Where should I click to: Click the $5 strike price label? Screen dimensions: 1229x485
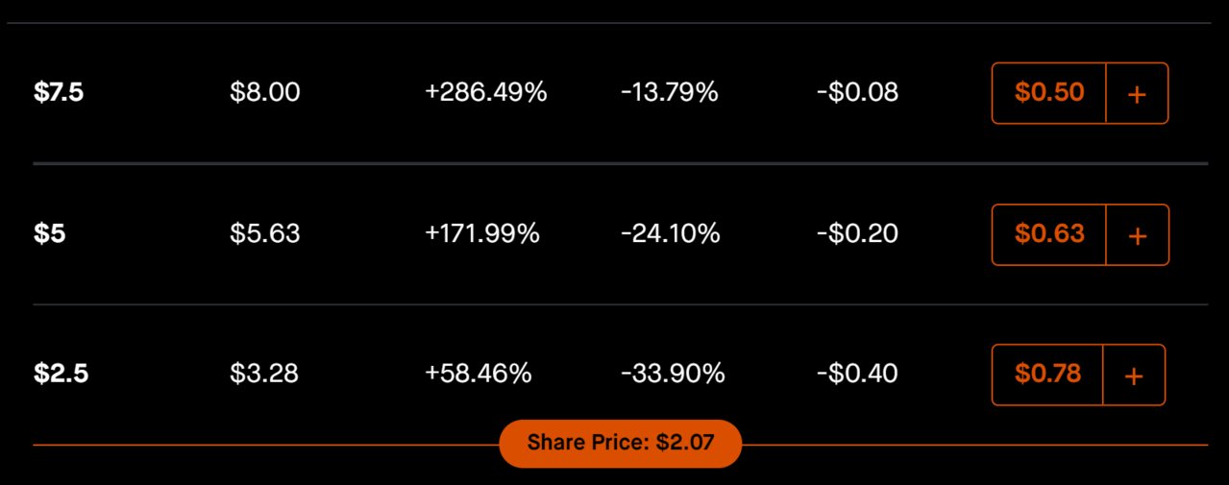[50, 234]
